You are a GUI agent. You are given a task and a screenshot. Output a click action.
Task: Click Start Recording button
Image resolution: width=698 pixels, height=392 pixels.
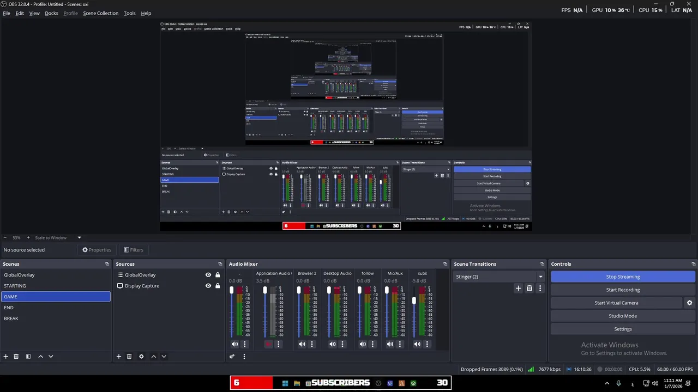click(623, 290)
